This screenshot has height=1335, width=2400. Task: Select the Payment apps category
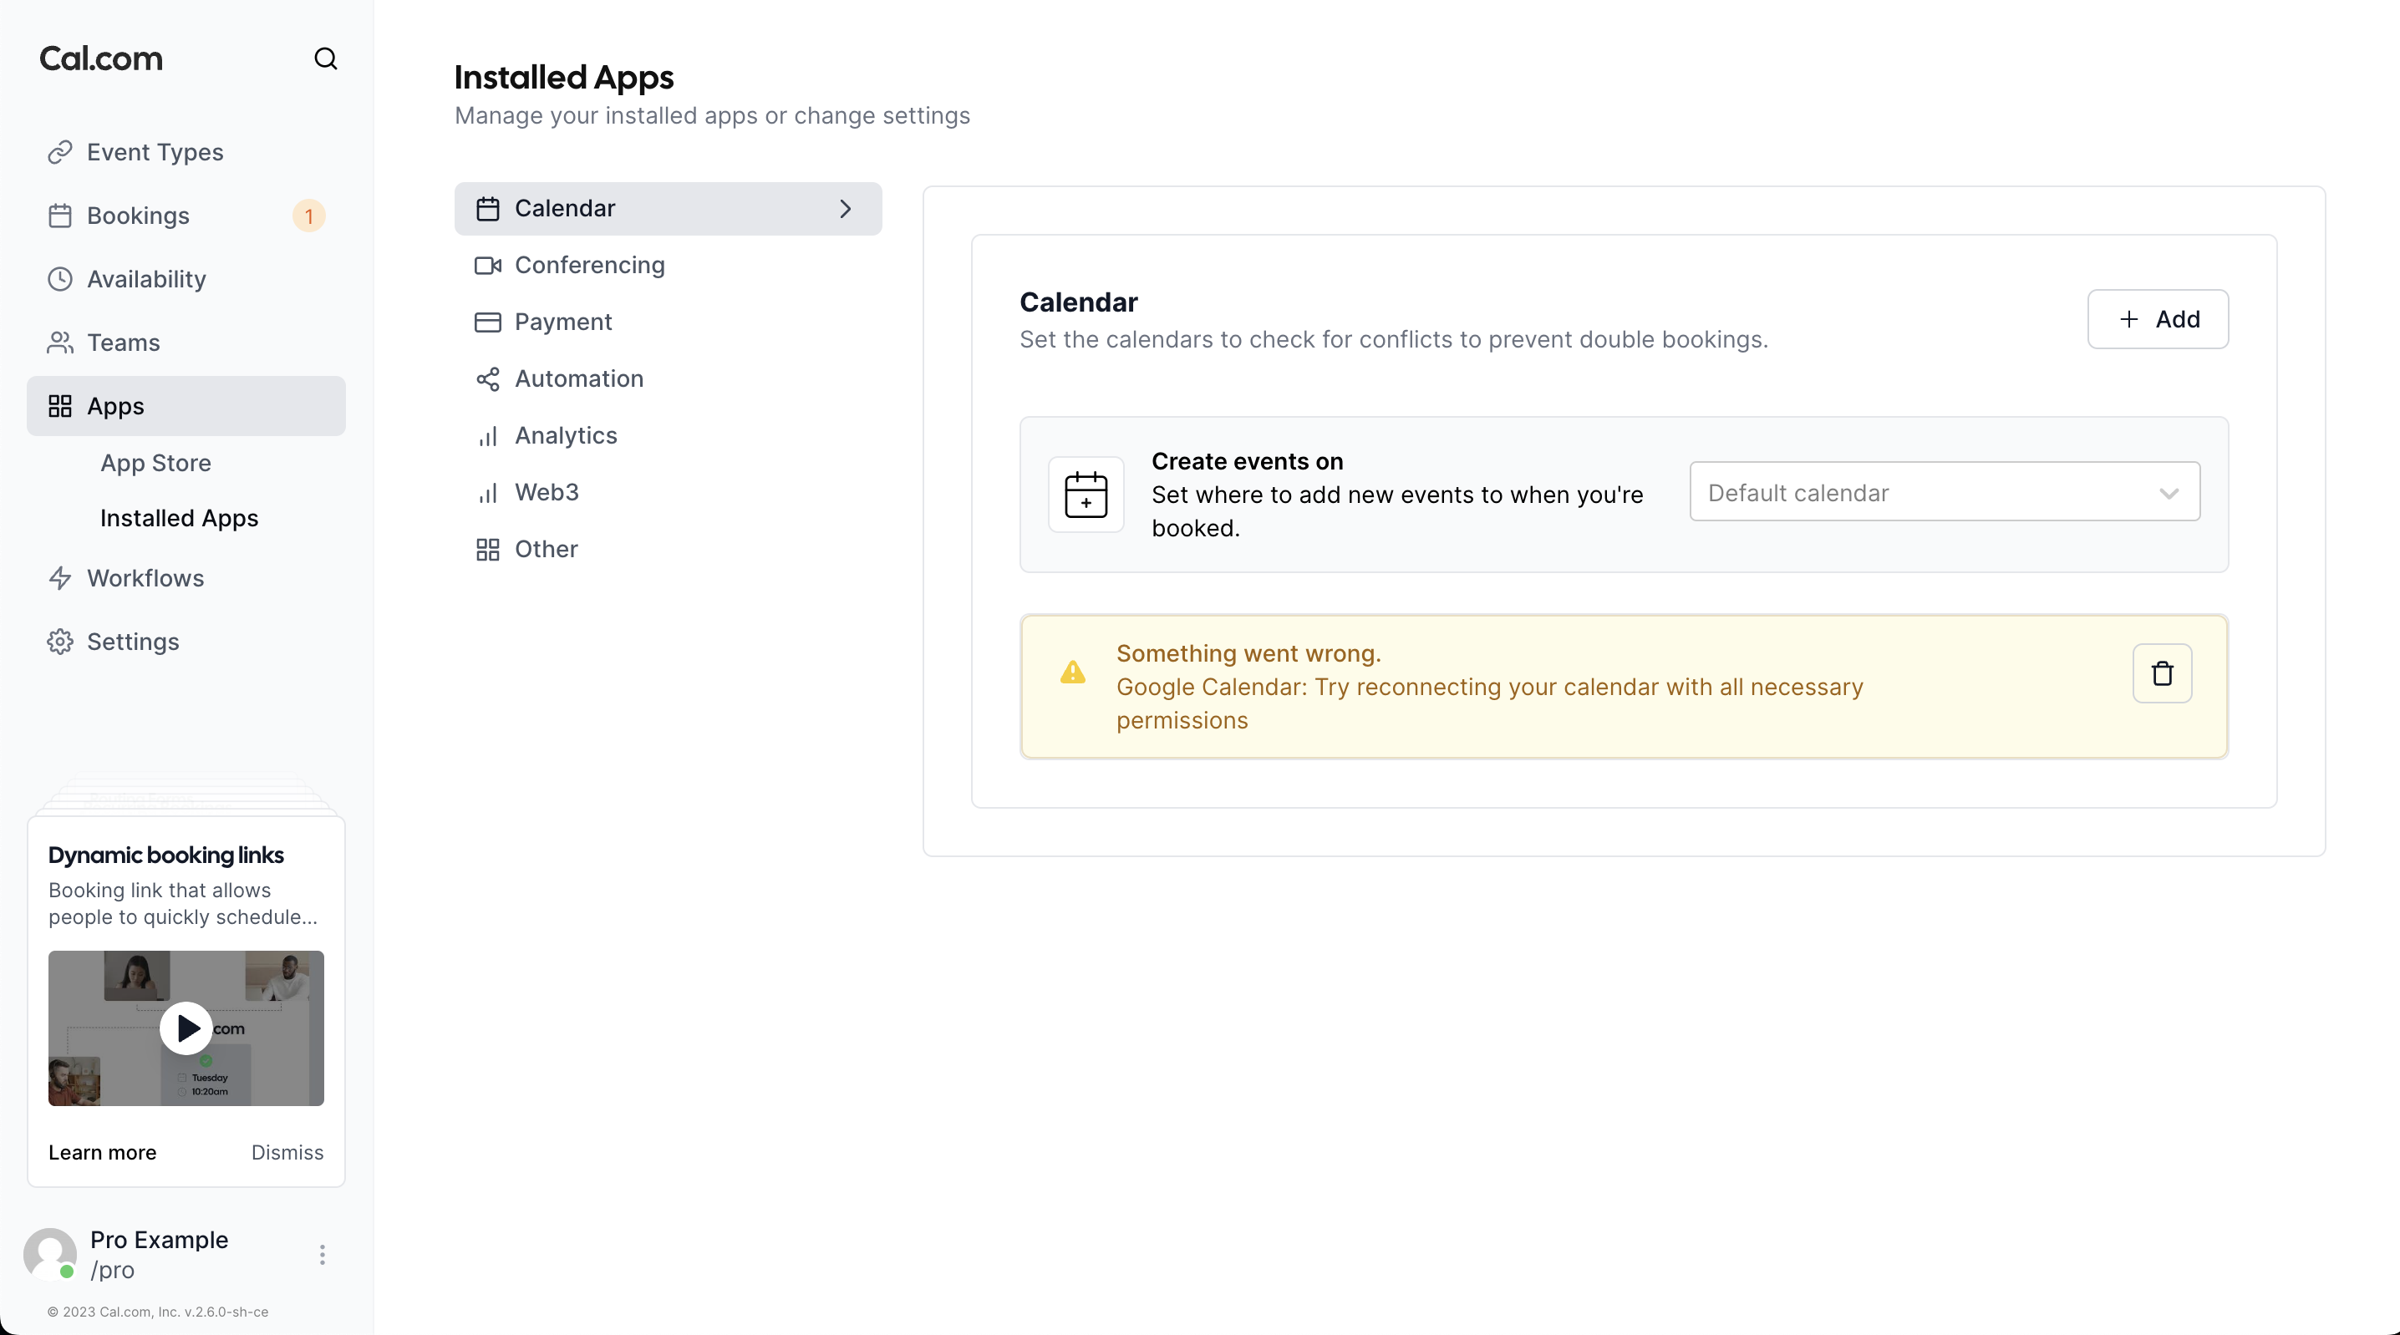click(562, 322)
